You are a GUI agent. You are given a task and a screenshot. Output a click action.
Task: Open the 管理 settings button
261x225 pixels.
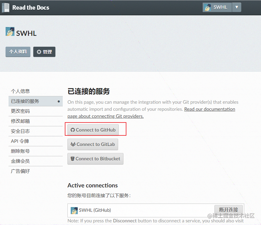coord(44,52)
